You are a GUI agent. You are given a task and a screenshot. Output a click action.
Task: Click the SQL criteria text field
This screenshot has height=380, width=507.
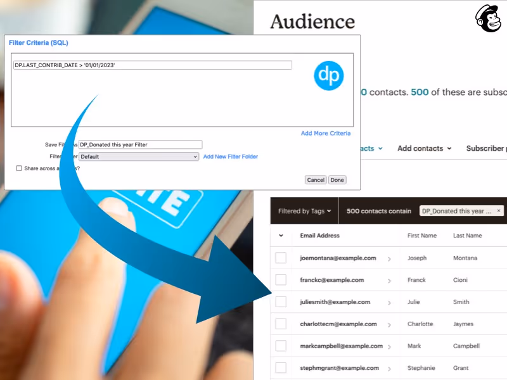153,65
